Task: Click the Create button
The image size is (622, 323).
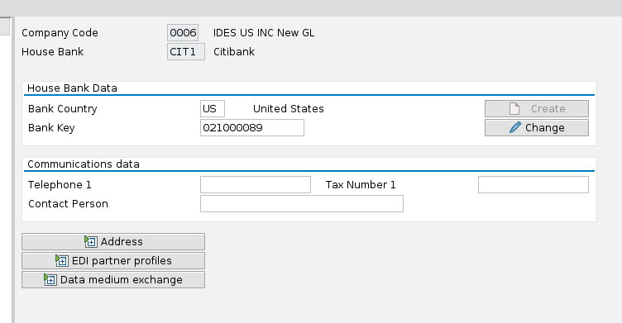Action: tap(536, 108)
